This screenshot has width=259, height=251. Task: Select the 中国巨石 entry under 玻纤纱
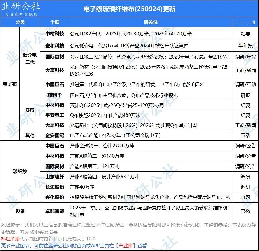point(54,145)
